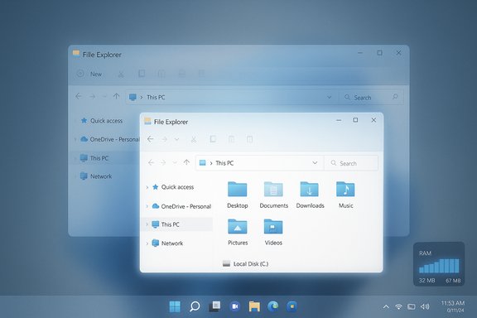The width and height of the screenshot is (477, 318).
Task: Open the Pictures folder
Action: click(x=238, y=232)
